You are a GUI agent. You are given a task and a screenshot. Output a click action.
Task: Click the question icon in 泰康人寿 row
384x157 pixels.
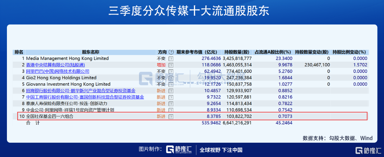pyautogui.click(x=171, y=104)
